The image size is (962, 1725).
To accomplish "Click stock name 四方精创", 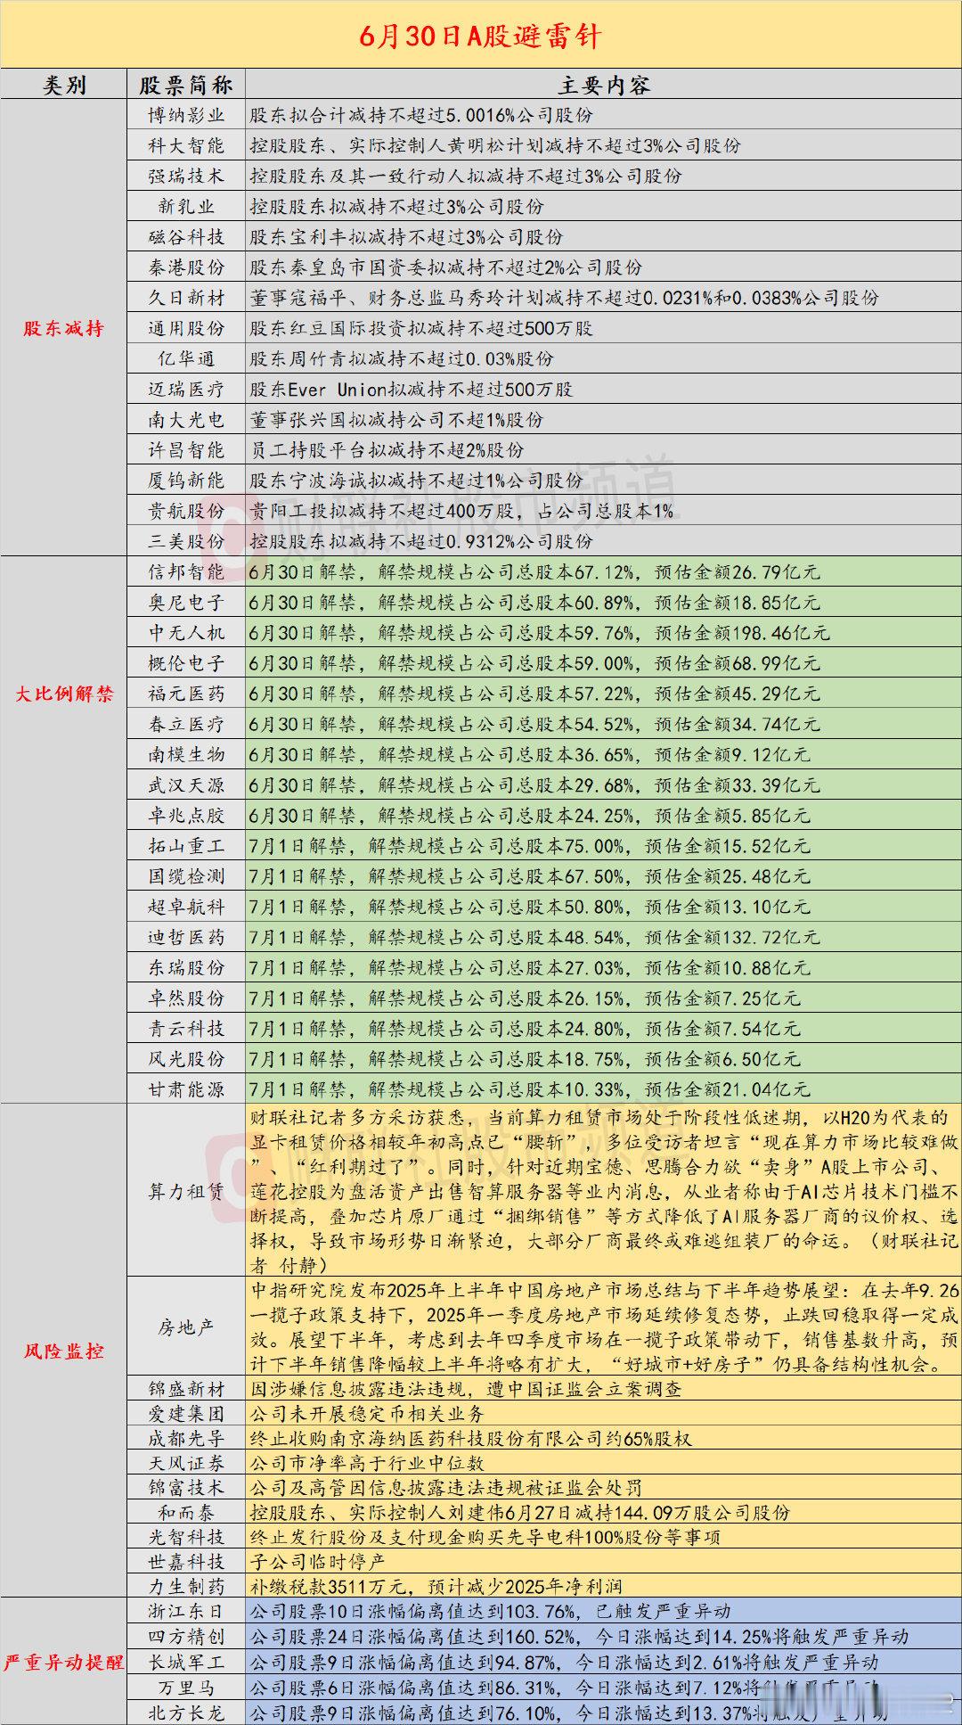I will (186, 1637).
